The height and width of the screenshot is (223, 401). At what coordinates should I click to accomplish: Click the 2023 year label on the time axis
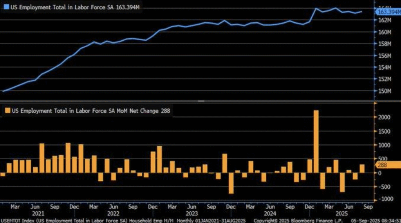[191, 213]
